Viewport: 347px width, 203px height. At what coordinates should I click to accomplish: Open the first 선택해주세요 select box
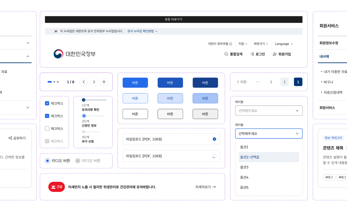tap(269, 110)
